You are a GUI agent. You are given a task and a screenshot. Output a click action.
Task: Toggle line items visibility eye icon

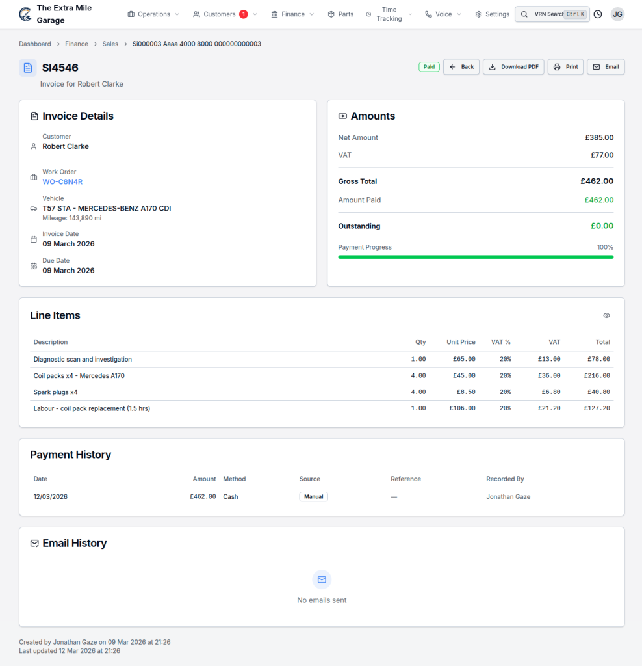click(606, 315)
